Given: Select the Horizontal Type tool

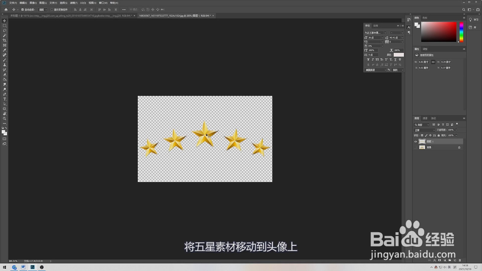Looking at the screenshot, I should tap(5, 99).
